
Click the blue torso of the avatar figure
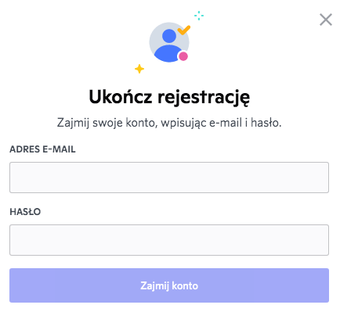coord(168,53)
